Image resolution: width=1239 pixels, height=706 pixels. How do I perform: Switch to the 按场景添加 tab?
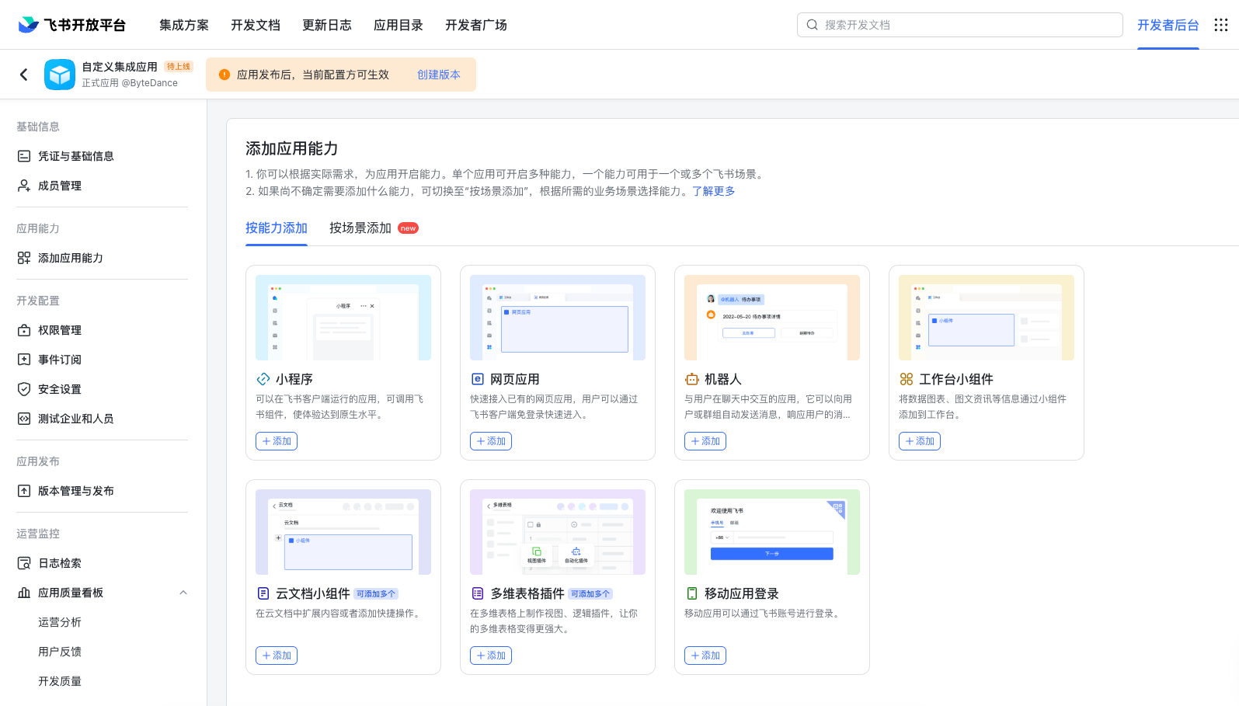tap(360, 228)
